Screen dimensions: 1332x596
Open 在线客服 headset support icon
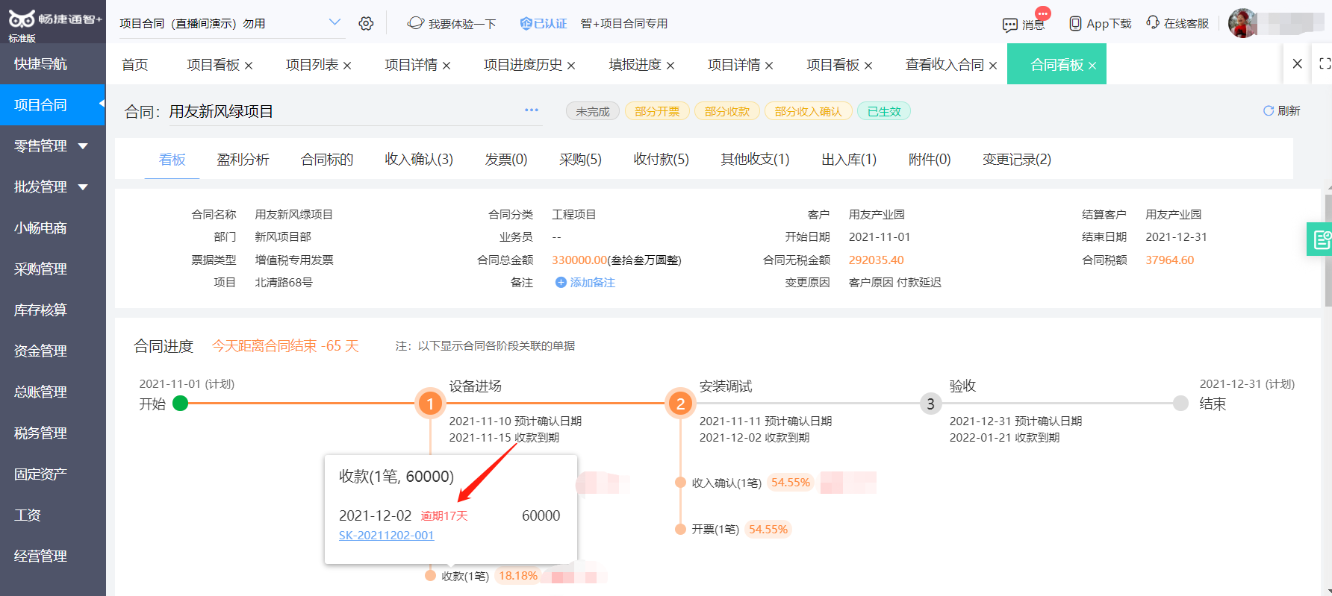point(1153,22)
